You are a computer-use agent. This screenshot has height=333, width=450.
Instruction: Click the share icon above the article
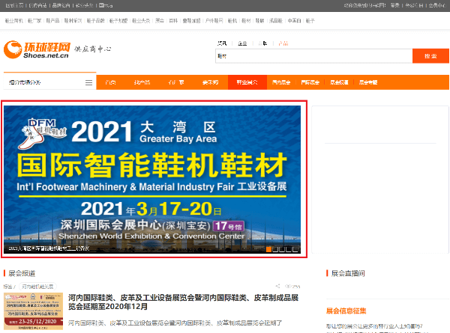[x=277, y=286]
